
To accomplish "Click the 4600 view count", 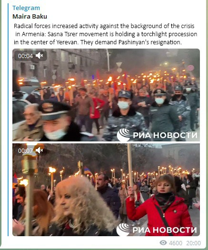I will coord(176,243).
